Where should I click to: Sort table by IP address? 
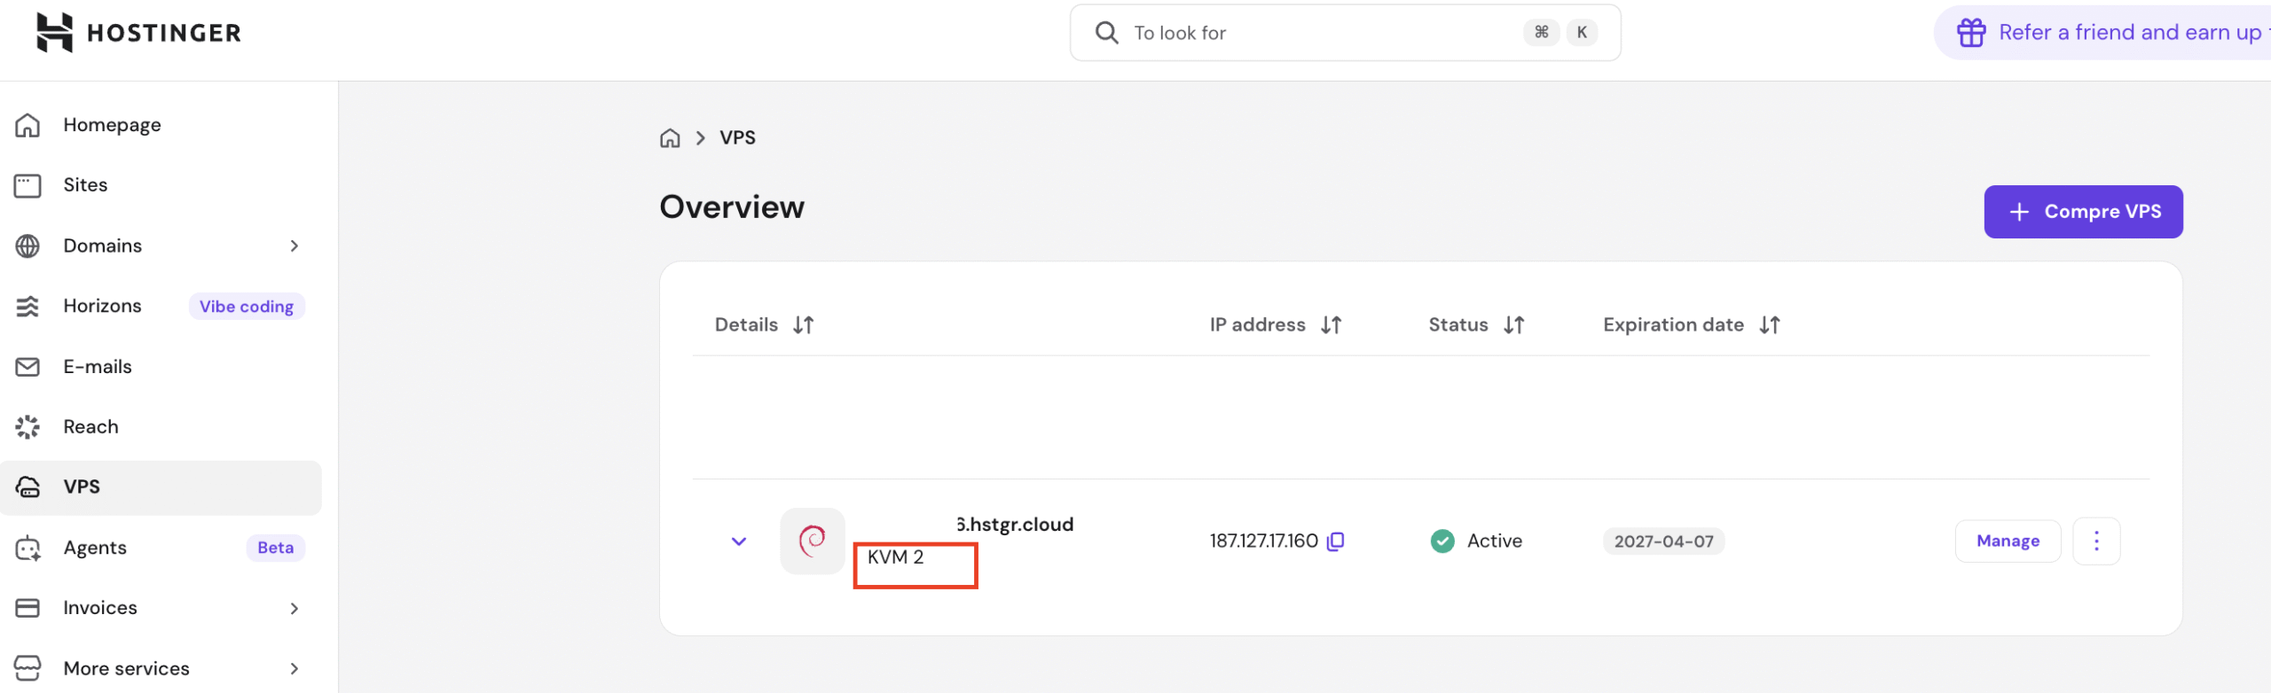(1331, 325)
